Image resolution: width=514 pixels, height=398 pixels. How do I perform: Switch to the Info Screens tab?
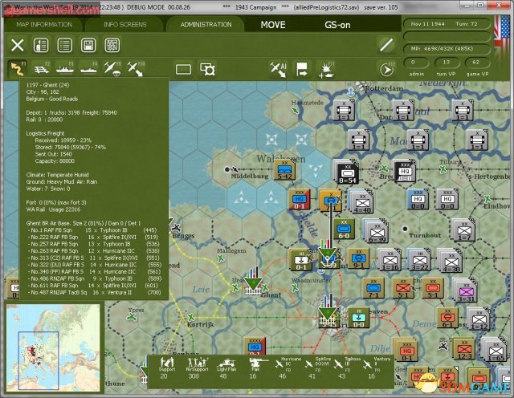coord(124,24)
